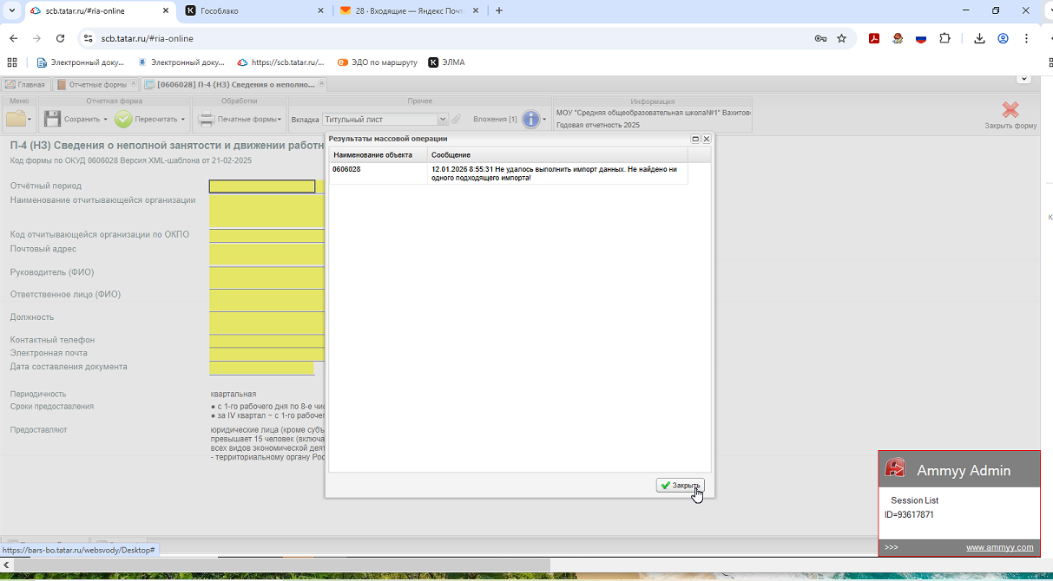Screen dimensions: 1053x581
Task: Close the [0606028] П-4 (НЗ) form tab
Action: click(321, 84)
